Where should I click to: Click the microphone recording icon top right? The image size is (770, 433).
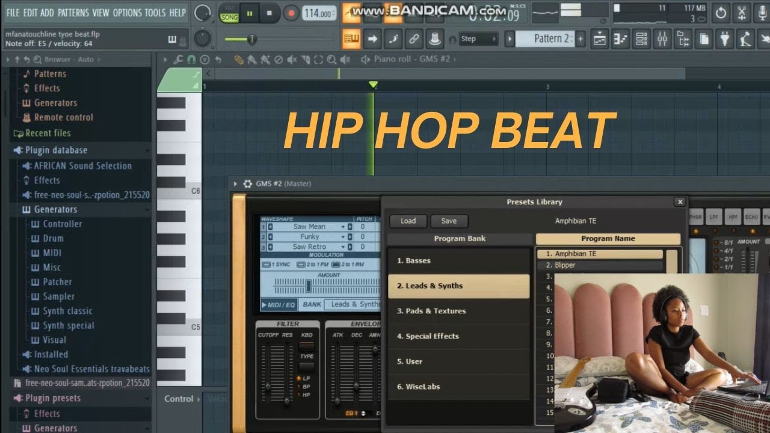click(762, 13)
